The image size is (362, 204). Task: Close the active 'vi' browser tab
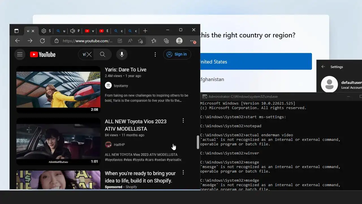[33, 31]
